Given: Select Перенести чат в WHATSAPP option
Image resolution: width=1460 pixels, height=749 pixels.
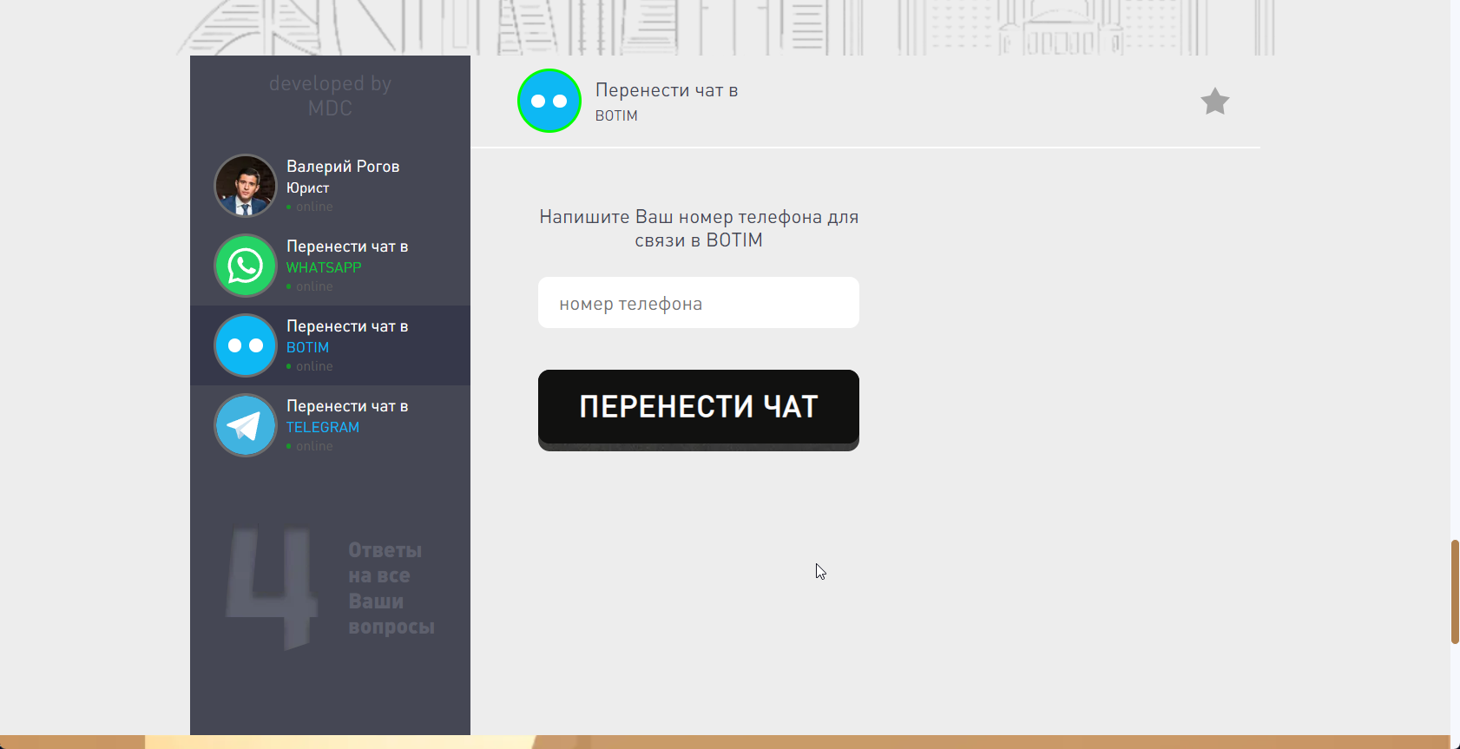Looking at the screenshot, I should [x=330, y=266].
